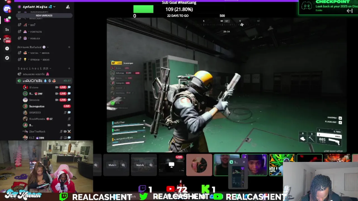The height and width of the screenshot is (201, 358).
Task: Click the LIVE badge beside Smoovie
Action: (x=63, y=100)
